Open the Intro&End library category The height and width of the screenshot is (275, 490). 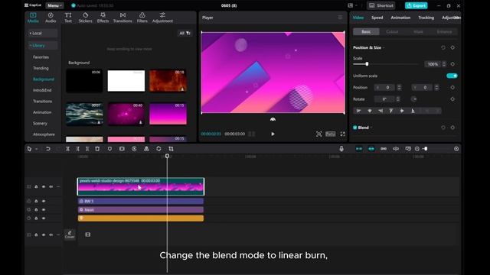tap(42, 90)
